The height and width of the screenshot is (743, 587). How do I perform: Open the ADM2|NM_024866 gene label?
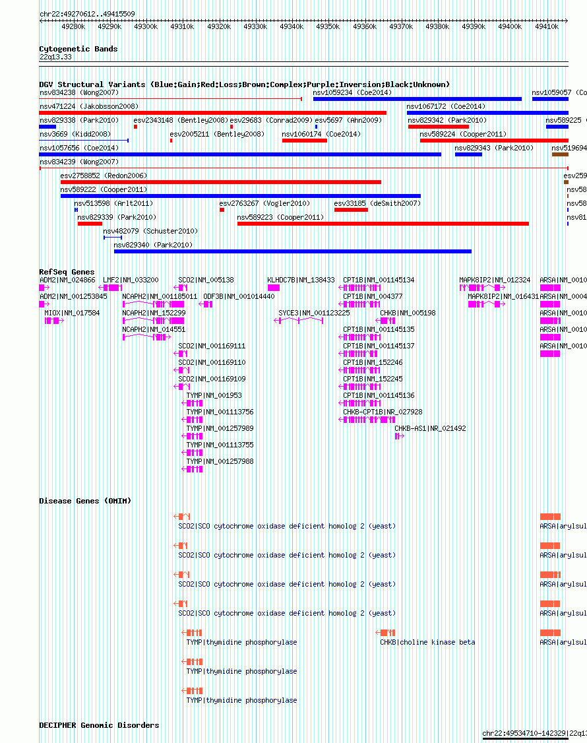coord(67,280)
